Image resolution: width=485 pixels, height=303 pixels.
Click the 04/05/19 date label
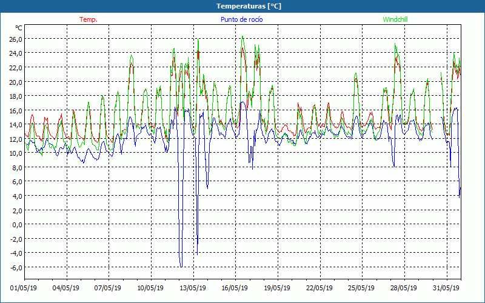coord(66,288)
